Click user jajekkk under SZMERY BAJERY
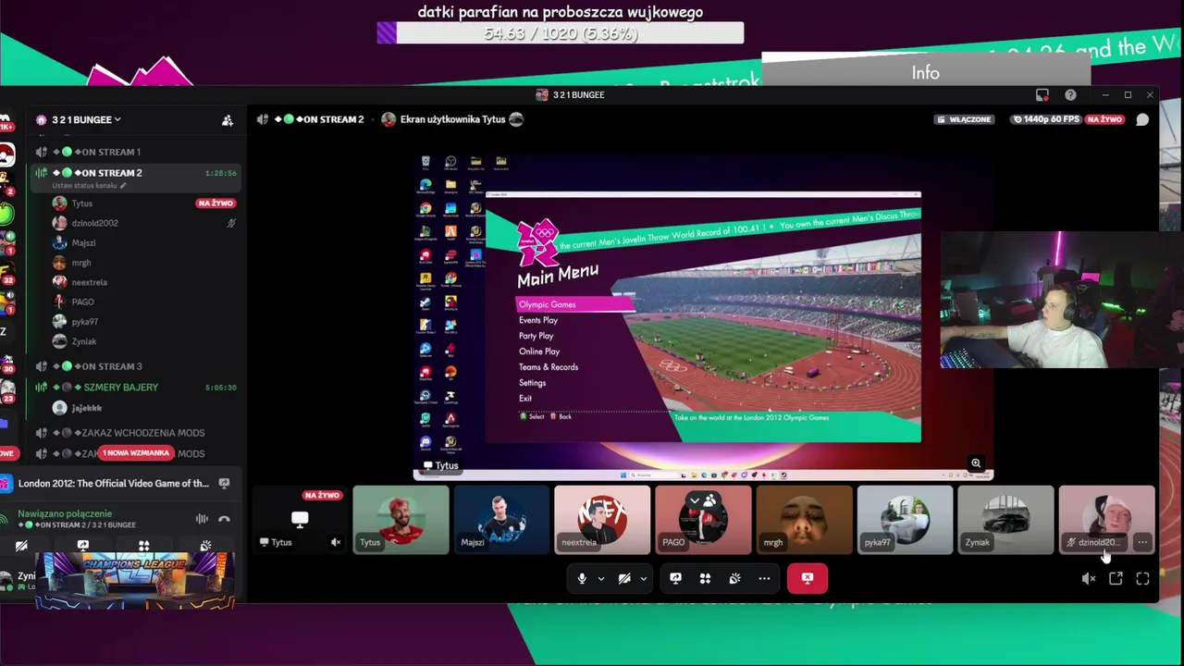The image size is (1184, 666). pyautogui.click(x=86, y=408)
